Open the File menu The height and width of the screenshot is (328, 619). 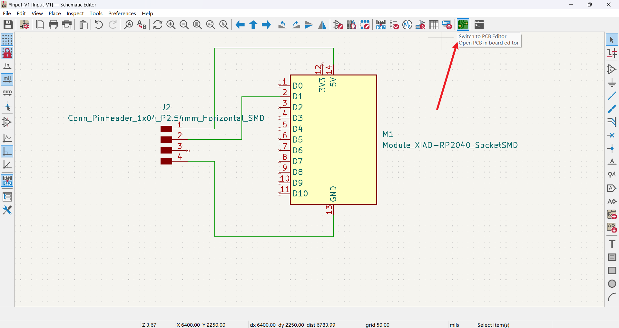pos(7,13)
